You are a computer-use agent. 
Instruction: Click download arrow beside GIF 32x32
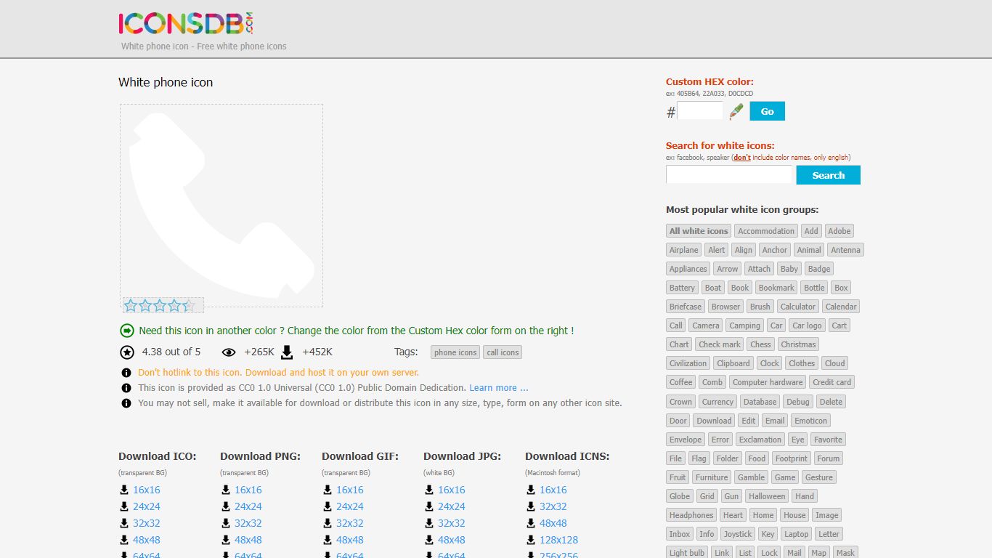click(328, 524)
